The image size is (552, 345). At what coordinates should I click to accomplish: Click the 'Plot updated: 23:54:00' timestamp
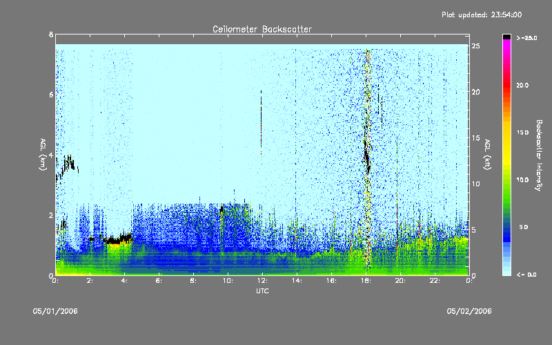[x=482, y=14]
